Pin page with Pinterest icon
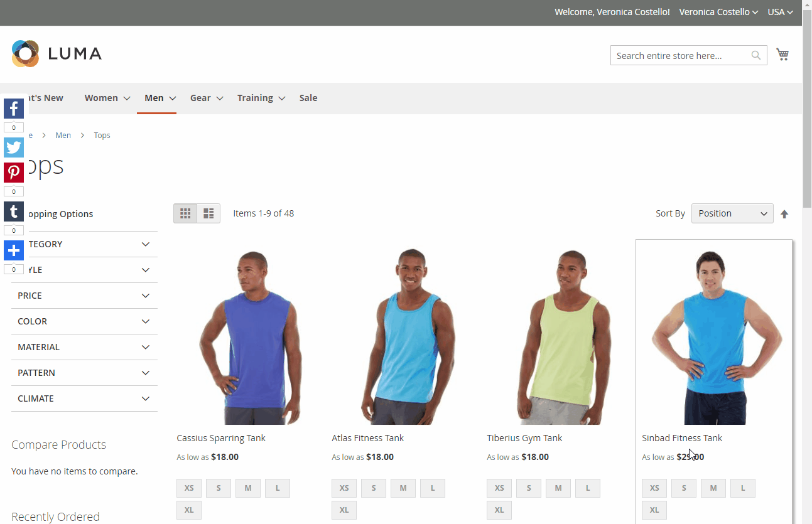Screen dimensions: 812x524 pyautogui.click(x=14, y=173)
